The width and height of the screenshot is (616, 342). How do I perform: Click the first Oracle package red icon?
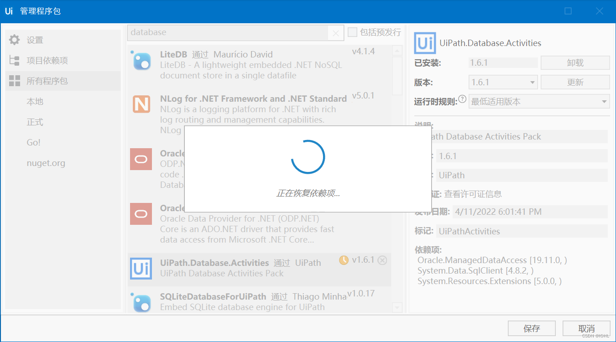(141, 159)
